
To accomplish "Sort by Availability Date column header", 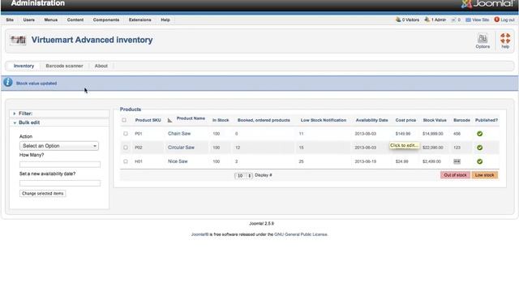I will click(371, 120).
